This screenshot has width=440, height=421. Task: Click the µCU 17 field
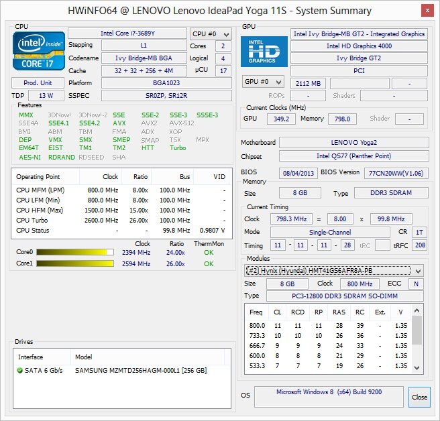(223, 70)
